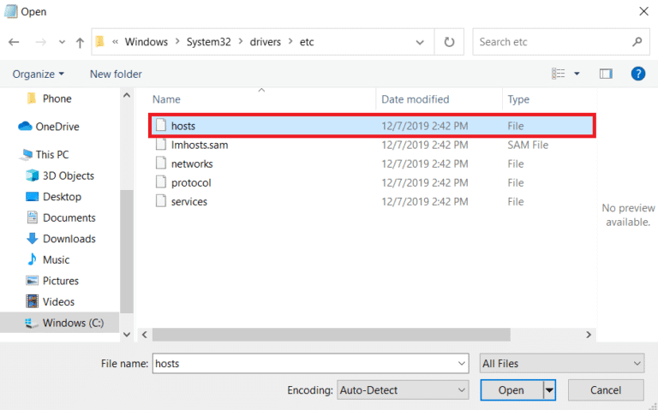This screenshot has height=410, width=658.
Task: Open the All Files type dropdown
Action: coord(561,363)
